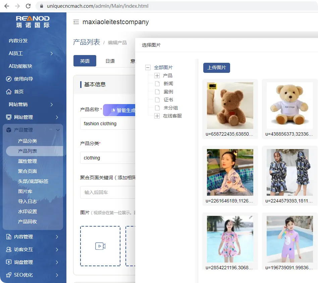318x283 pixels.
Task: Collapse the 产品管理 sidebar section
Action: click(58, 130)
